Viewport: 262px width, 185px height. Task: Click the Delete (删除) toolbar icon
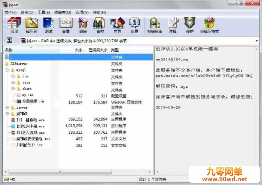click(83, 25)
